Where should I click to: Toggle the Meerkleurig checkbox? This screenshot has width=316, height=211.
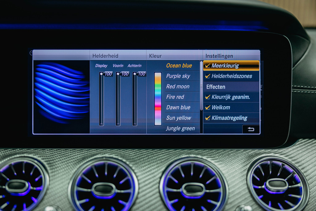click(x=208, y=65)
